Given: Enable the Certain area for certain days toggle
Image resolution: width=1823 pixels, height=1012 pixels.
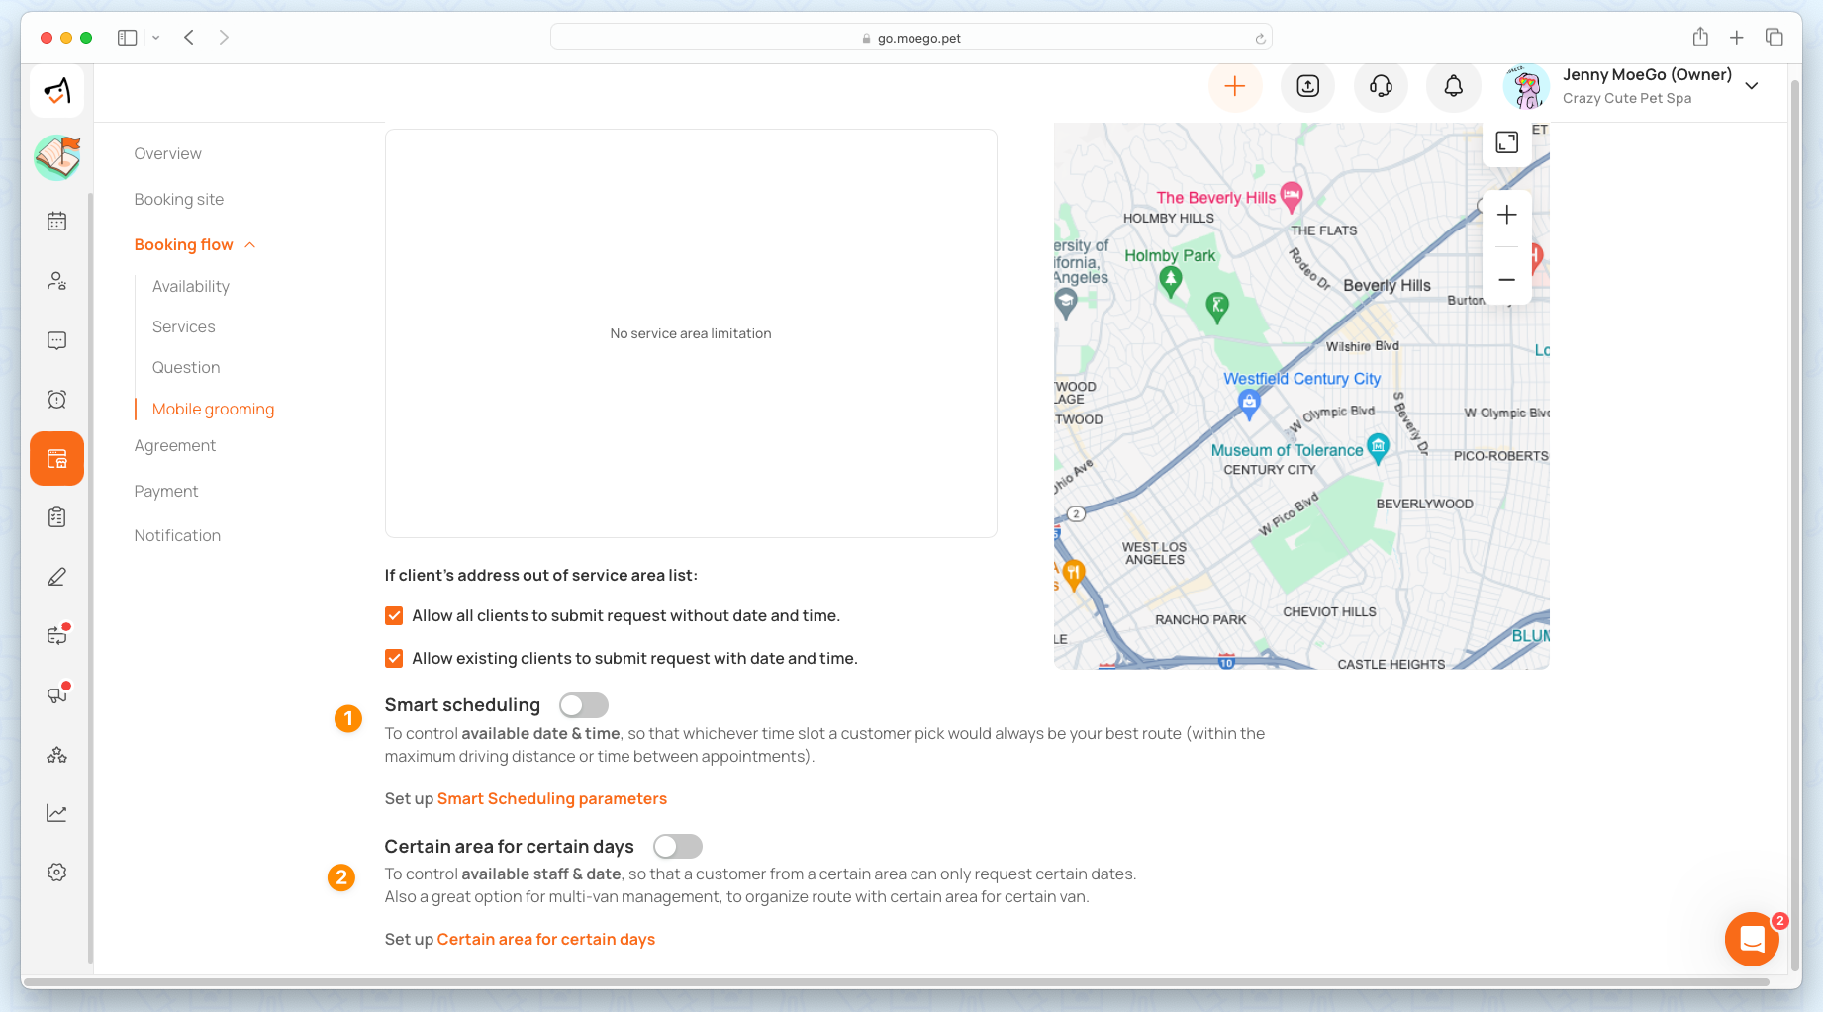Looking at the screenshot, I should coord(678,847).
